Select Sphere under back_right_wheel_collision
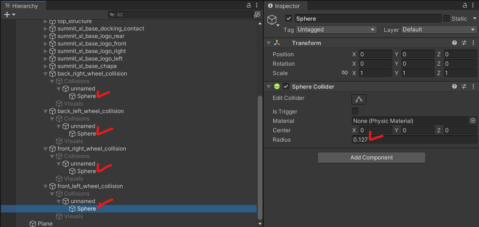Image resolution: width=479 pixels, height=227 pixels. pyautogui.click(x=87, y=96)
